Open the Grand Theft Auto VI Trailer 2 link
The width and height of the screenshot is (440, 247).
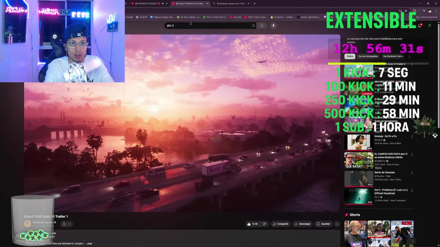[390, 64]
